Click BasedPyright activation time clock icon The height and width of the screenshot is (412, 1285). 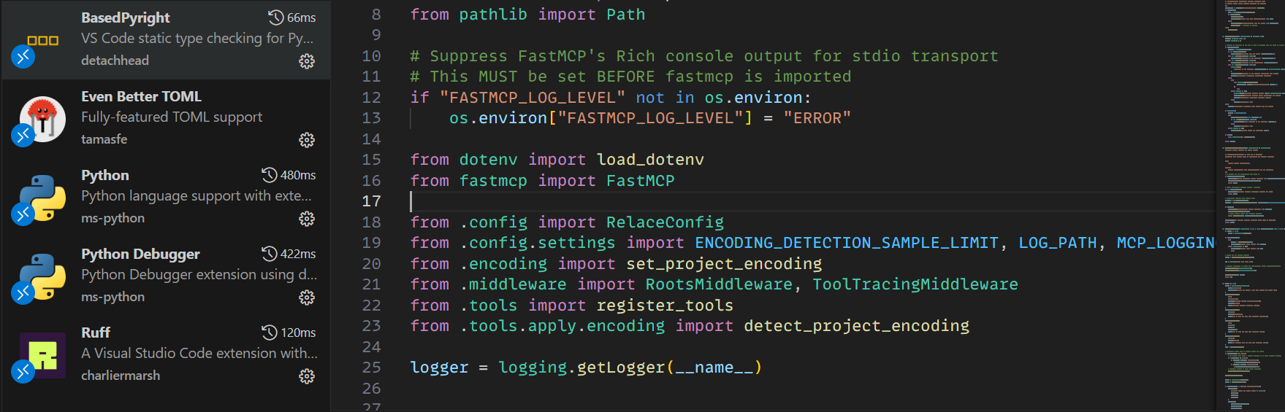pyautogui.click(x=275, y=18)
